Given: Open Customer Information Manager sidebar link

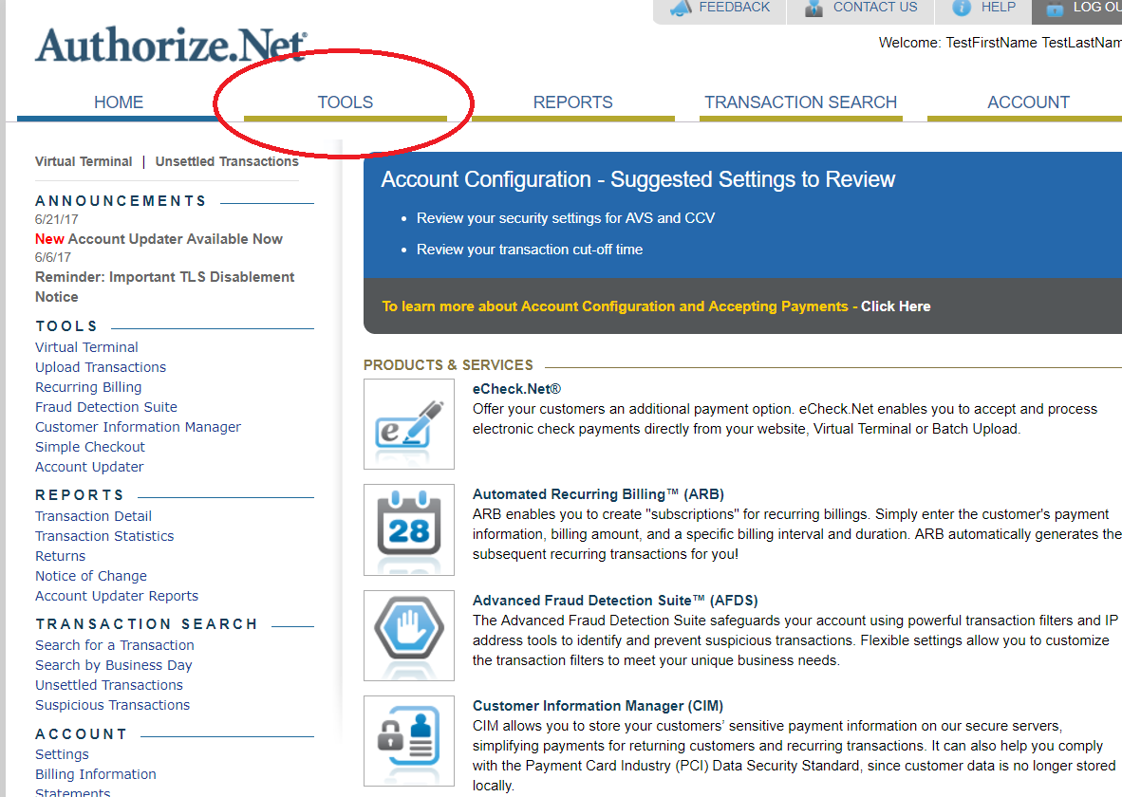Looking at the screenshot, I should pyautogui.click(x=138, y=427).
